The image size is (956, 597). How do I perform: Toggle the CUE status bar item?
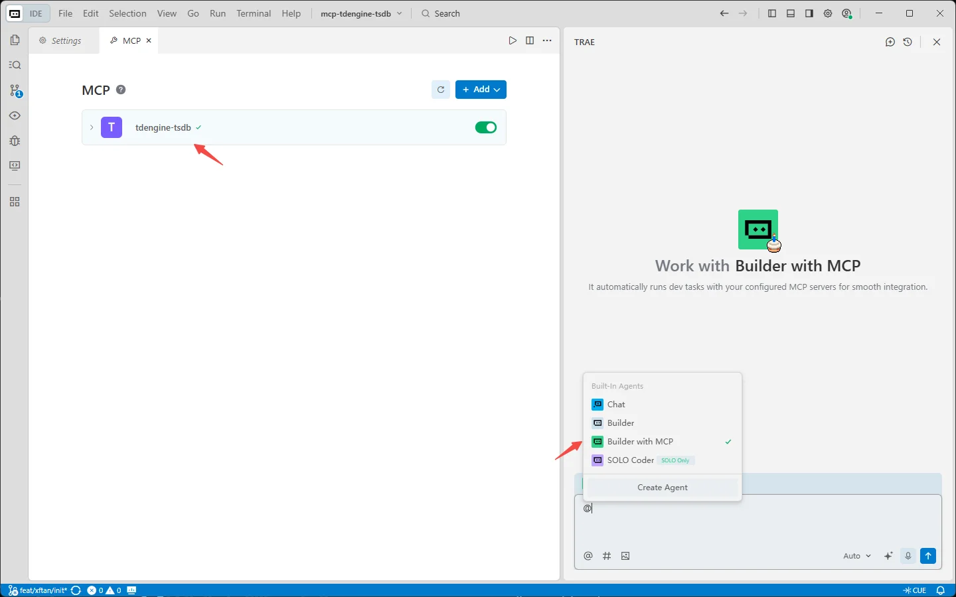click(915, 590)
